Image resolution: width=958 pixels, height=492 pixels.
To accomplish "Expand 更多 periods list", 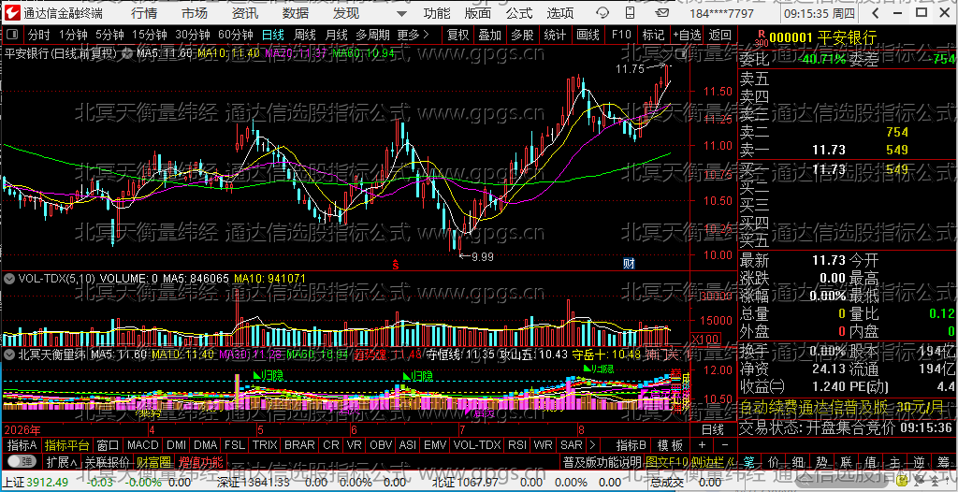I will pyautogui.click(x=413, y=35).
